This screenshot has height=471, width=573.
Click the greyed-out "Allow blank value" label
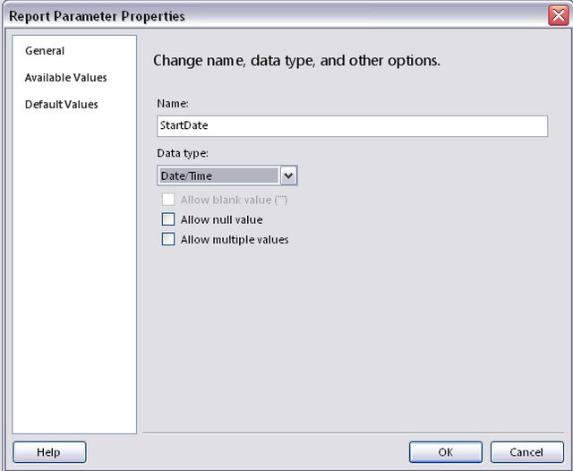pyautogui.click(x=234, y=200)
